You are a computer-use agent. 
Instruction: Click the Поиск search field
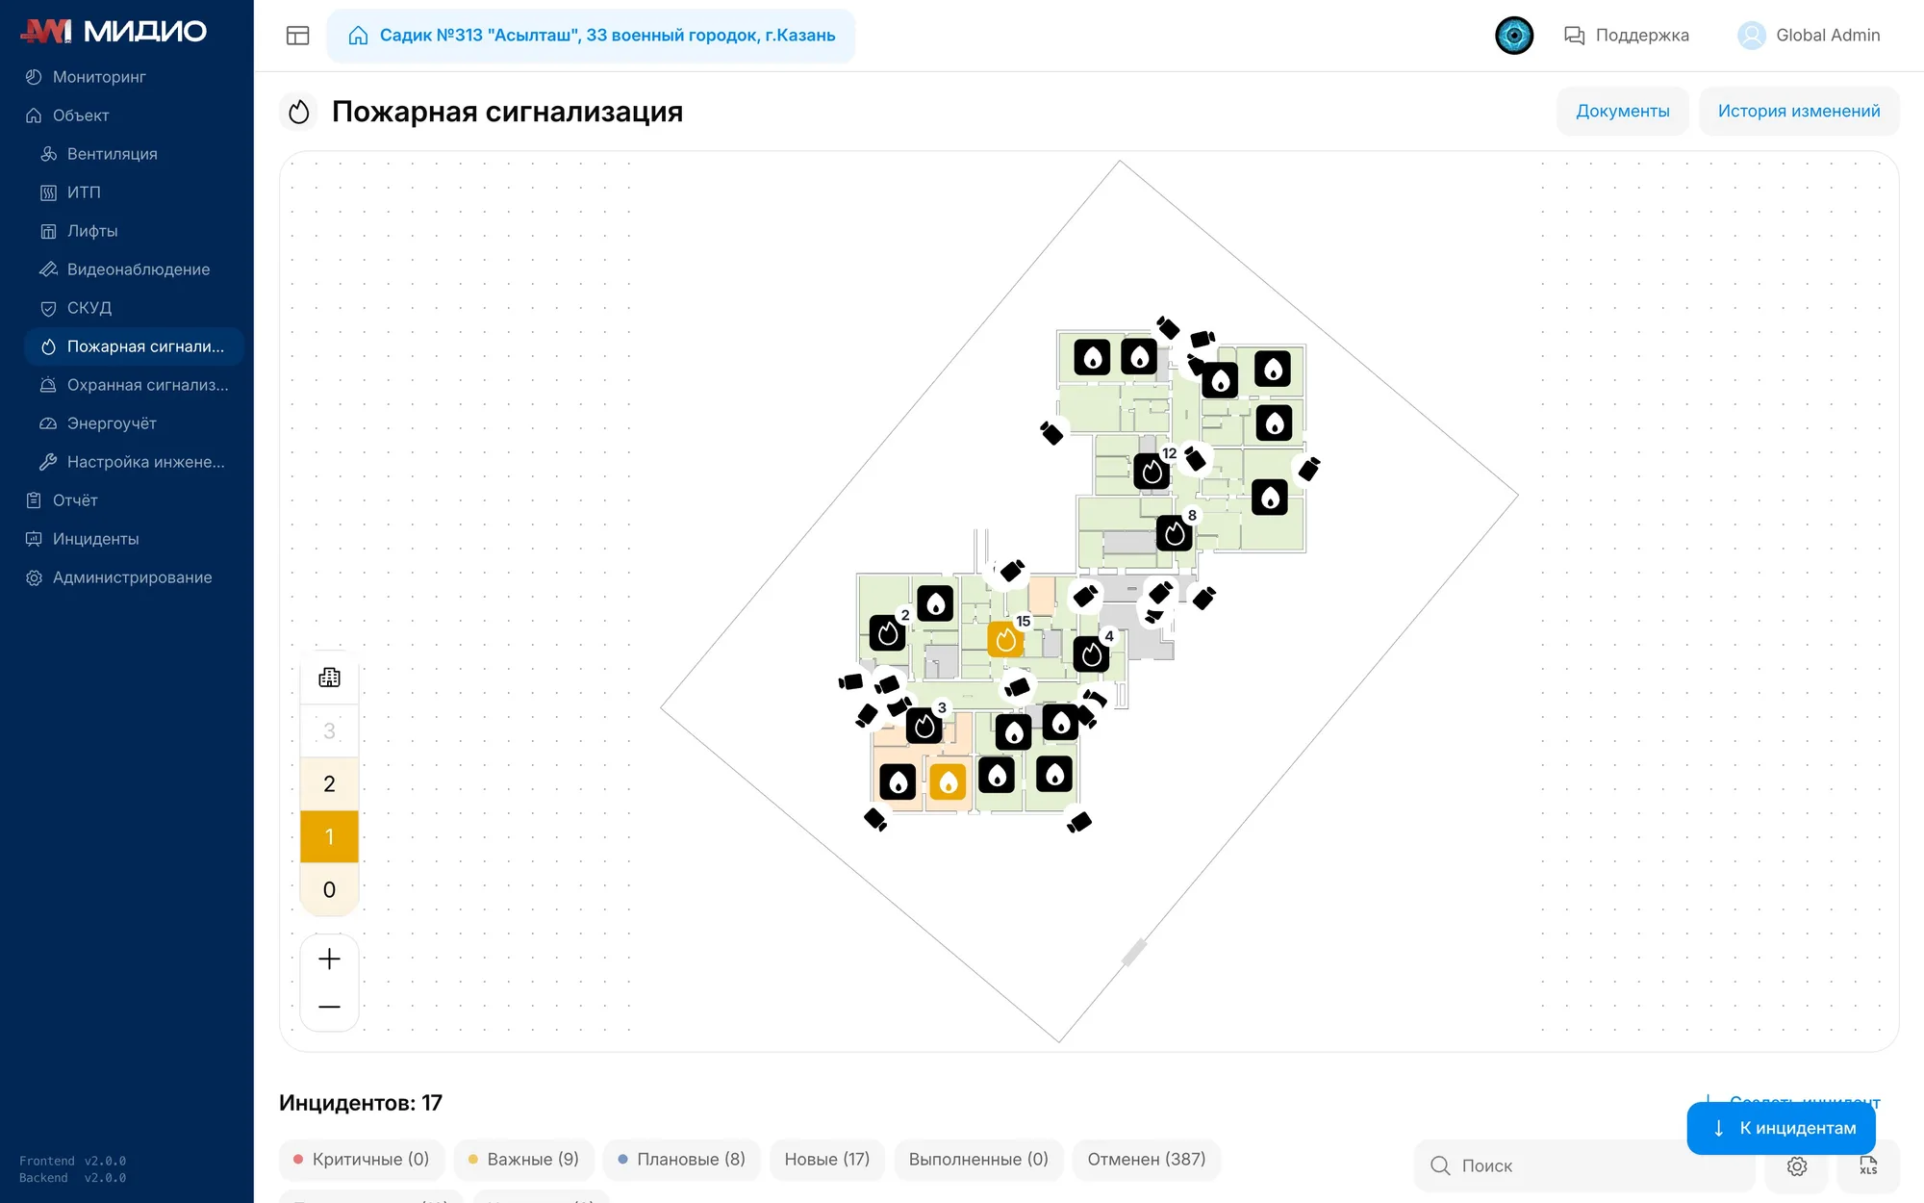click(1584, 1165)
